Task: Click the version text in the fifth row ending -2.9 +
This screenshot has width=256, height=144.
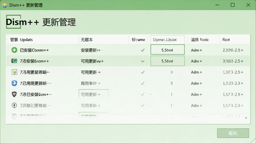Action: pyautogui.click(x=233, y=94)
